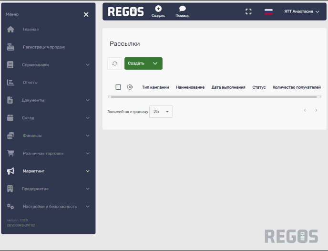The image size is (328, 251).
Task: Tick the select-all checkbox in table header
Action: (118, 87)
